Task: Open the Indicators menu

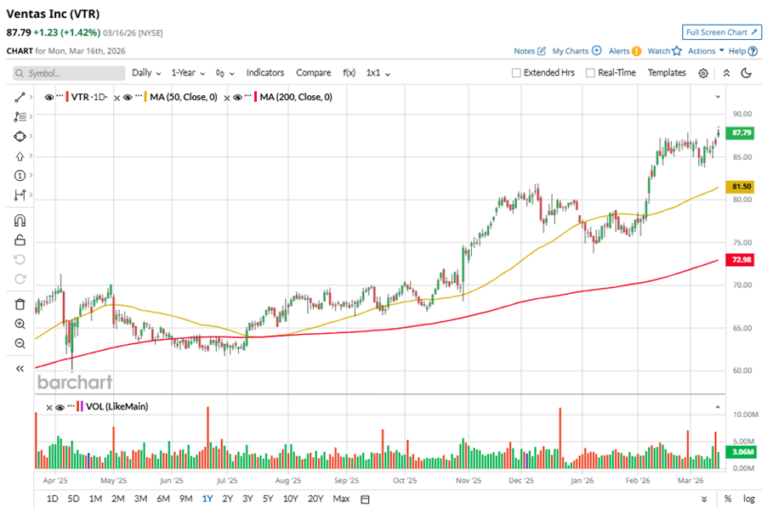Action: pos(265,73)
